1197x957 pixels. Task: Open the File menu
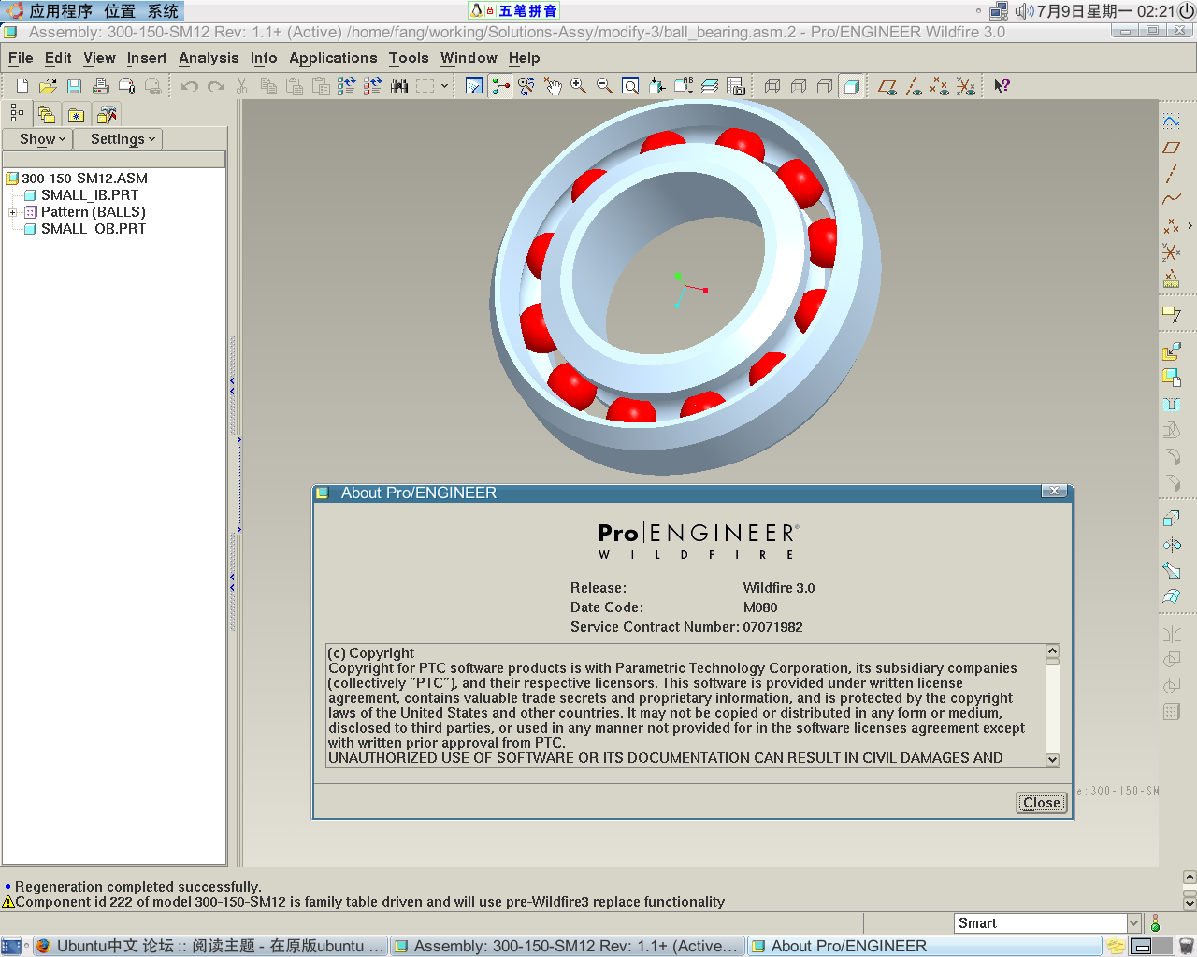[21, 58]
